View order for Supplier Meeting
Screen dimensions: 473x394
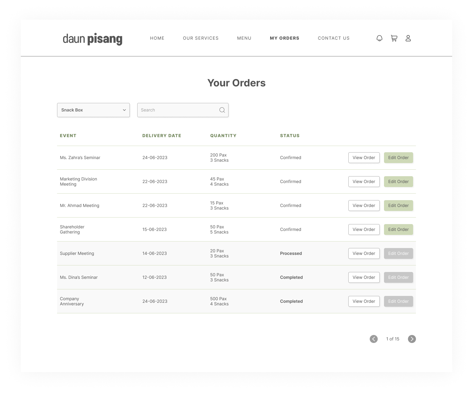[x=364, y=253]
